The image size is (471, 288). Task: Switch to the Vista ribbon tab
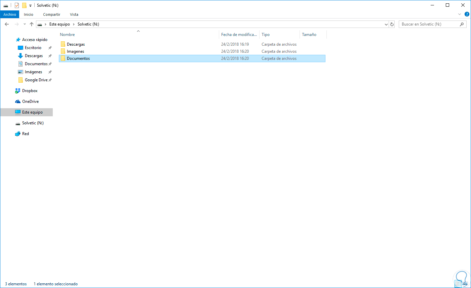point(74,14)
